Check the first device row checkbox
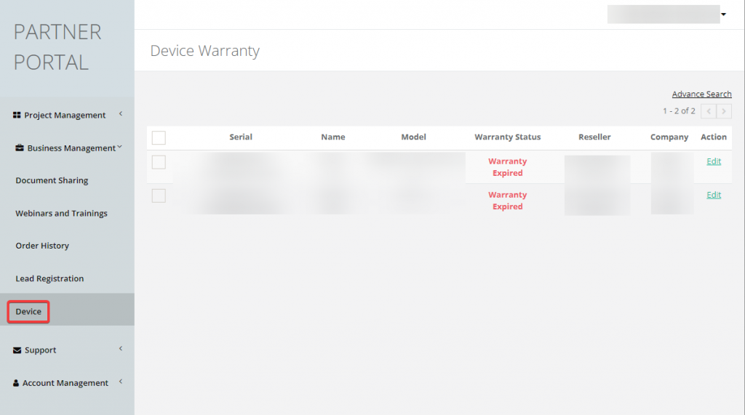 point(159,162)
